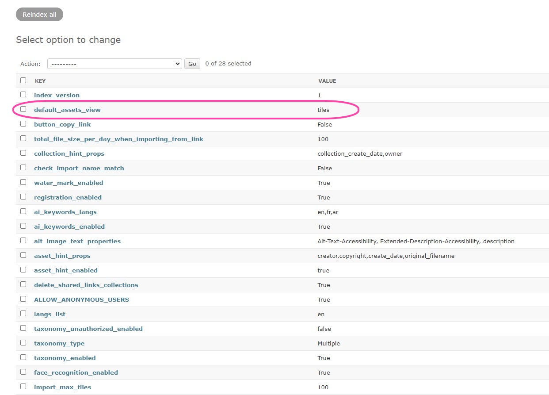Check the ai_keywords_langs row checkbox
549x395 pixels.
[x=23, y=211]
